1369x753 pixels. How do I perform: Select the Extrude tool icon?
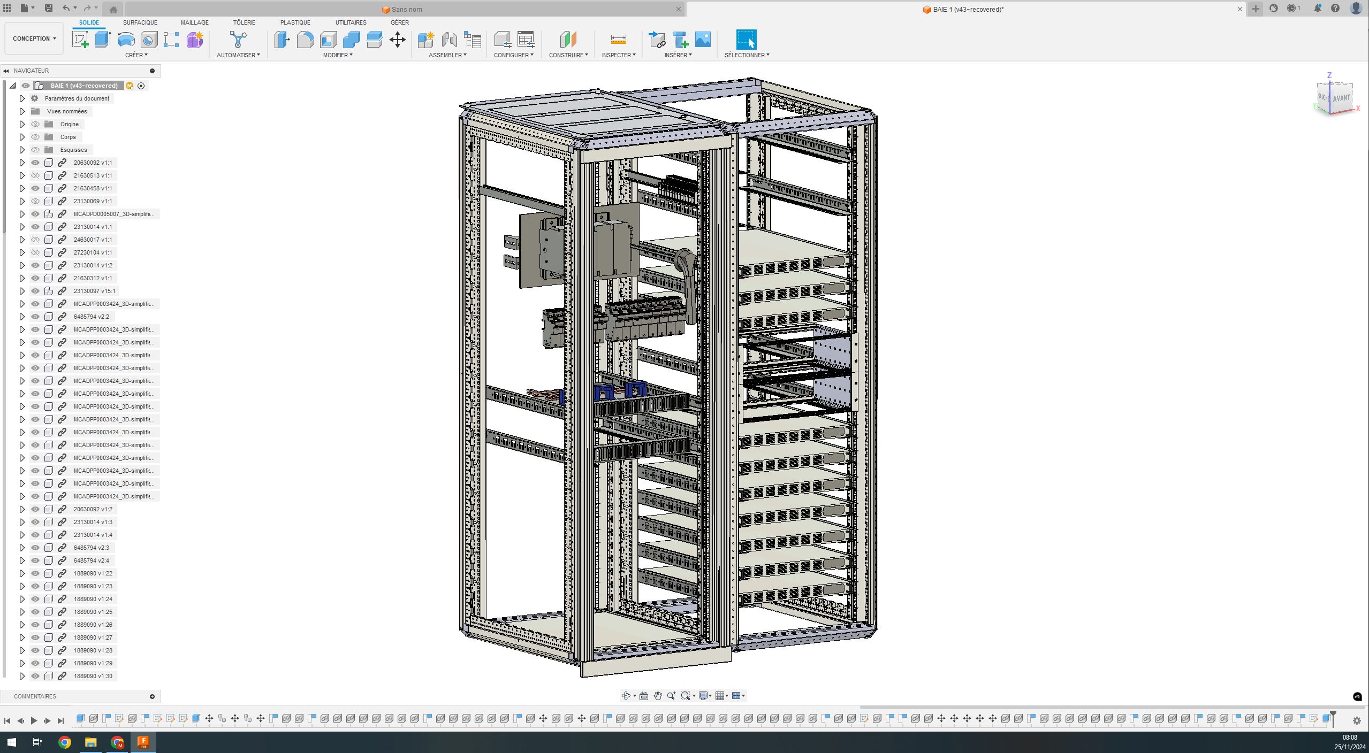coord(103,40)
